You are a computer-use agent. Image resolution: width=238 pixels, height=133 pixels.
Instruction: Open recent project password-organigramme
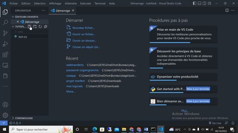coord(83,70)
